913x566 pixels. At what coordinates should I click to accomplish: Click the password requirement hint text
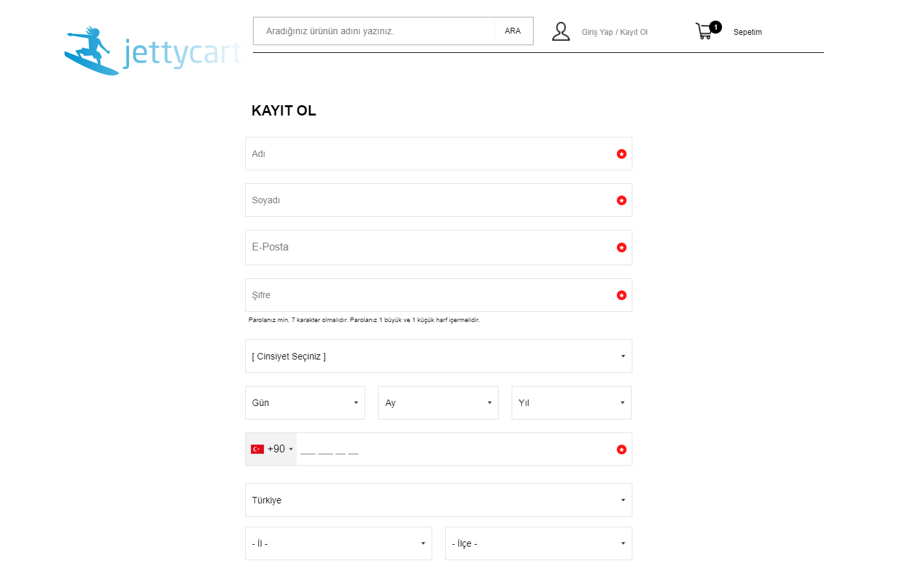364,320
